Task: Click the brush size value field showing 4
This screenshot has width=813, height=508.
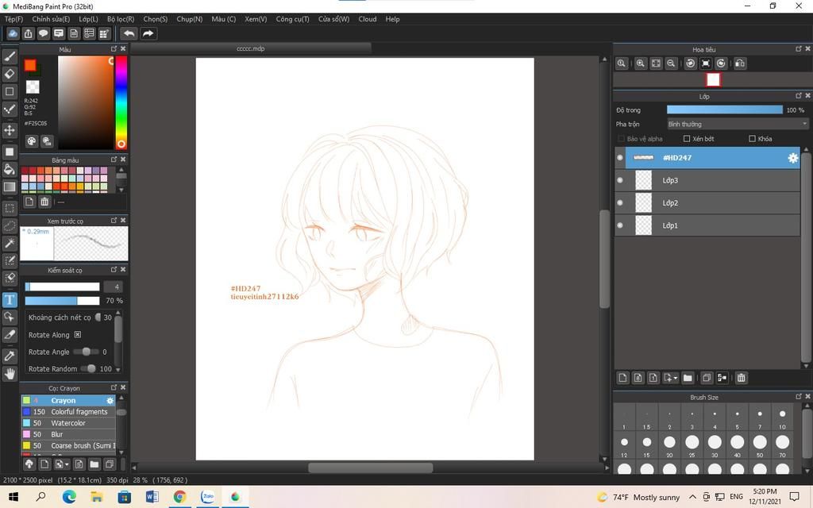Action: [114, 287]
